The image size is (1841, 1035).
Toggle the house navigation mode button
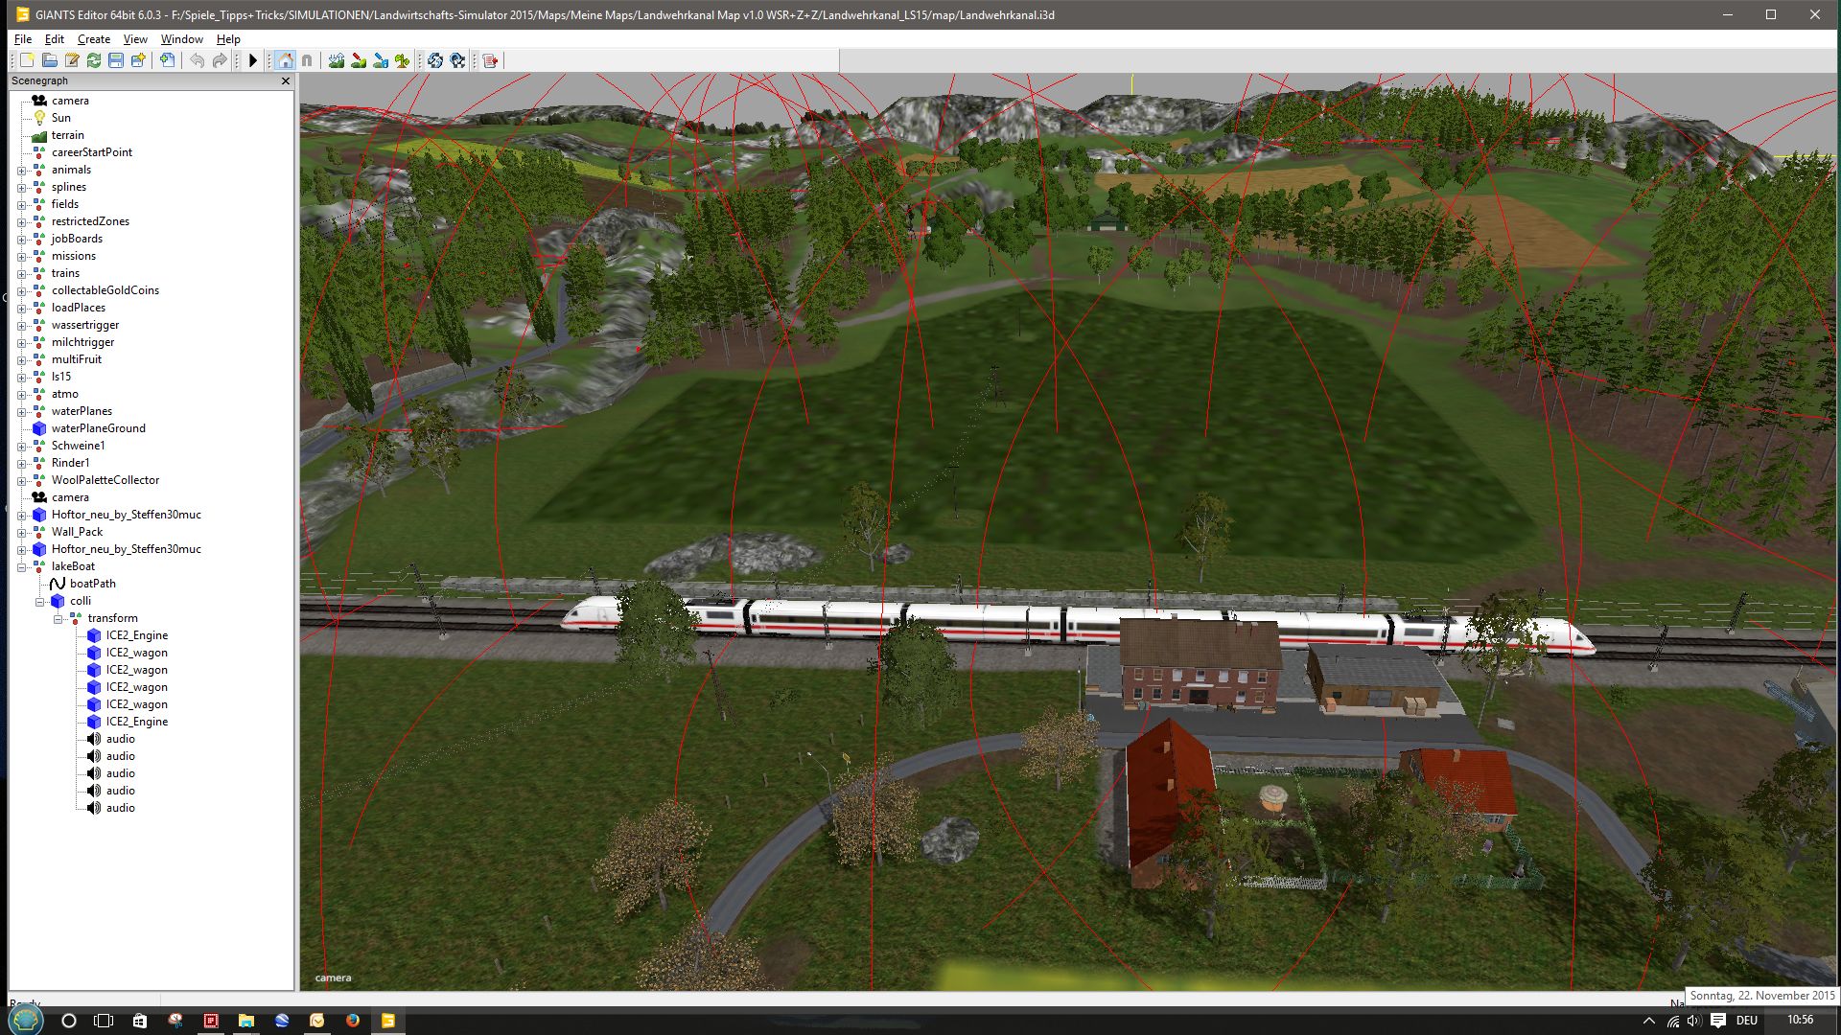pos(285,60)
